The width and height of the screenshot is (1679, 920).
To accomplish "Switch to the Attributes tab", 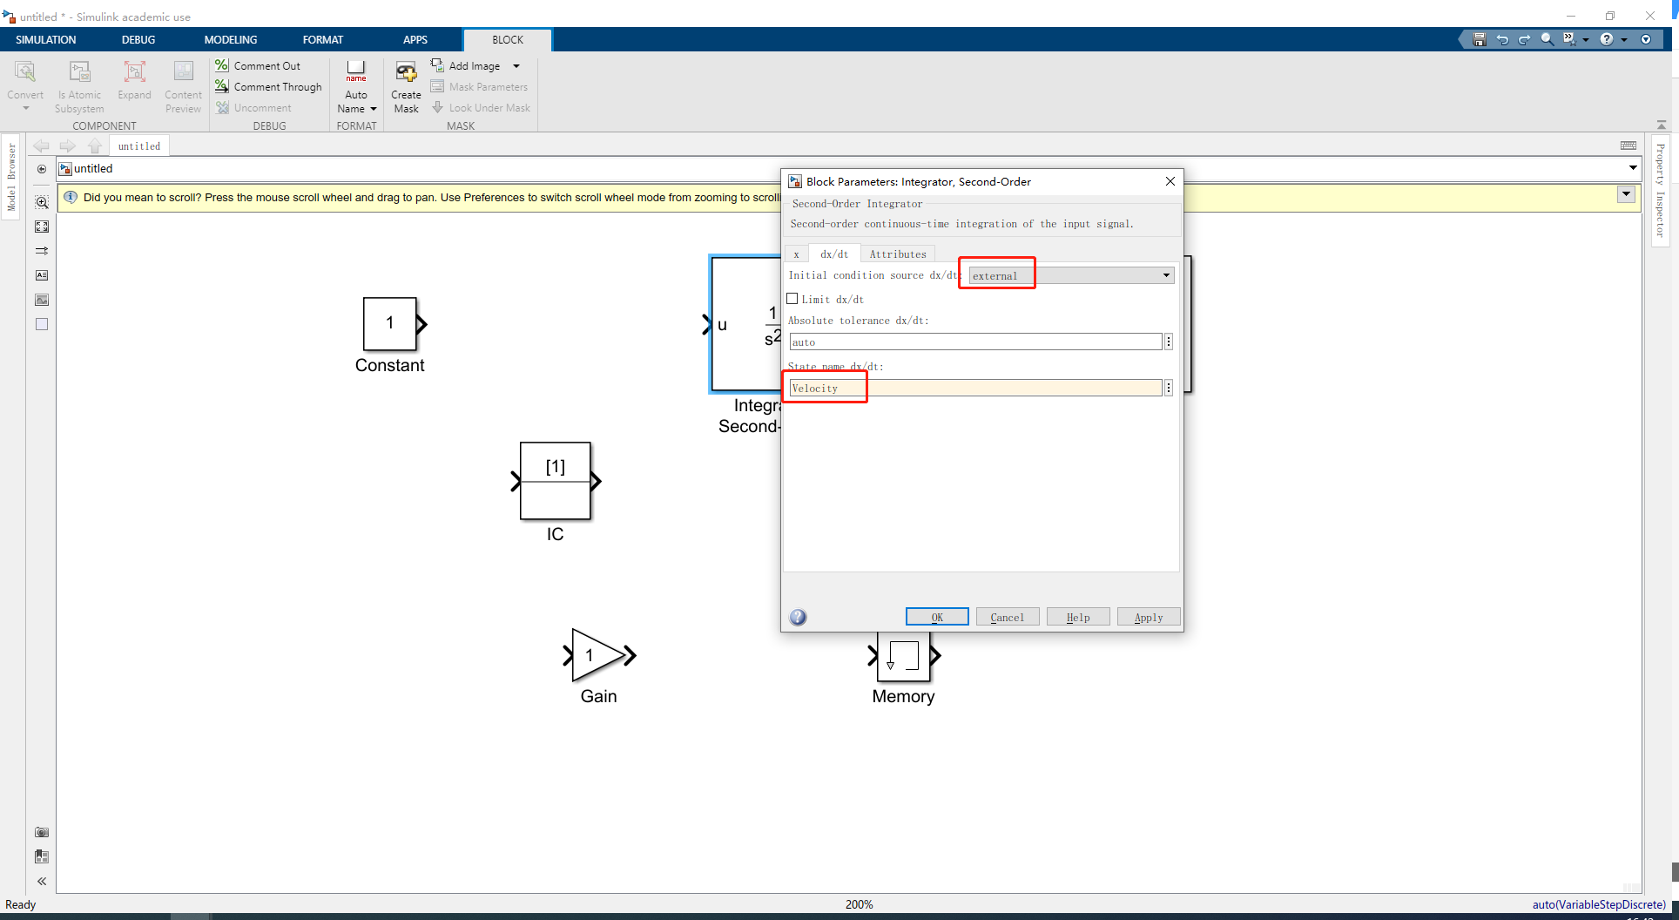I will point(897,254).
